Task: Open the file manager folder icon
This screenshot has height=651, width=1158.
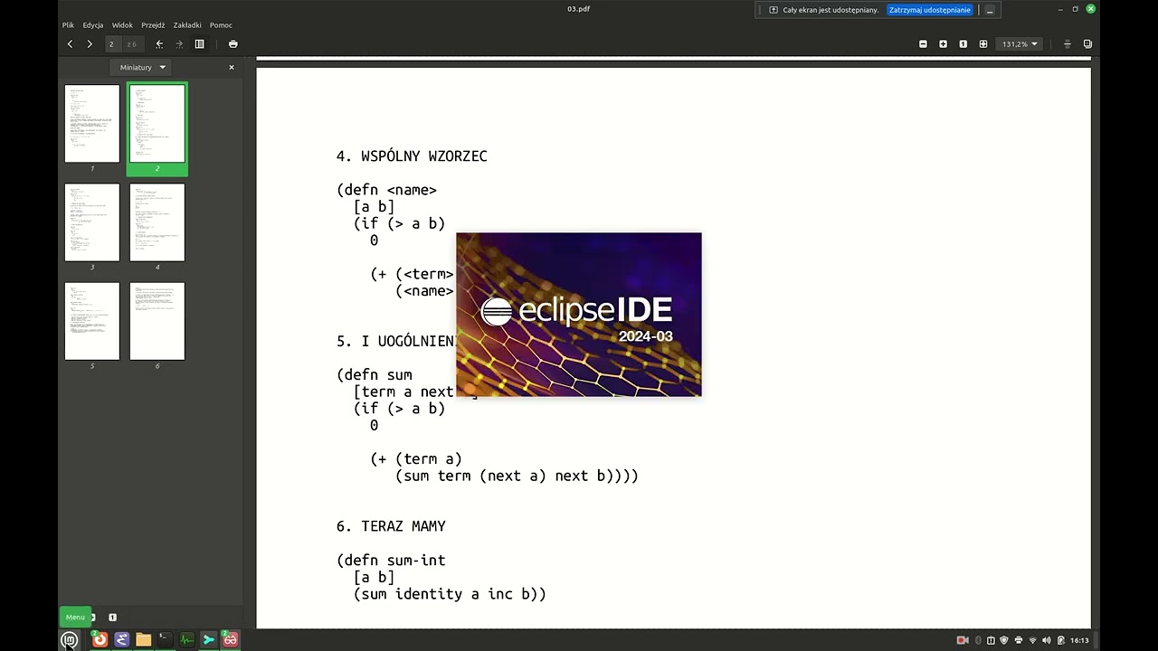Action: [x=143, y=640]
